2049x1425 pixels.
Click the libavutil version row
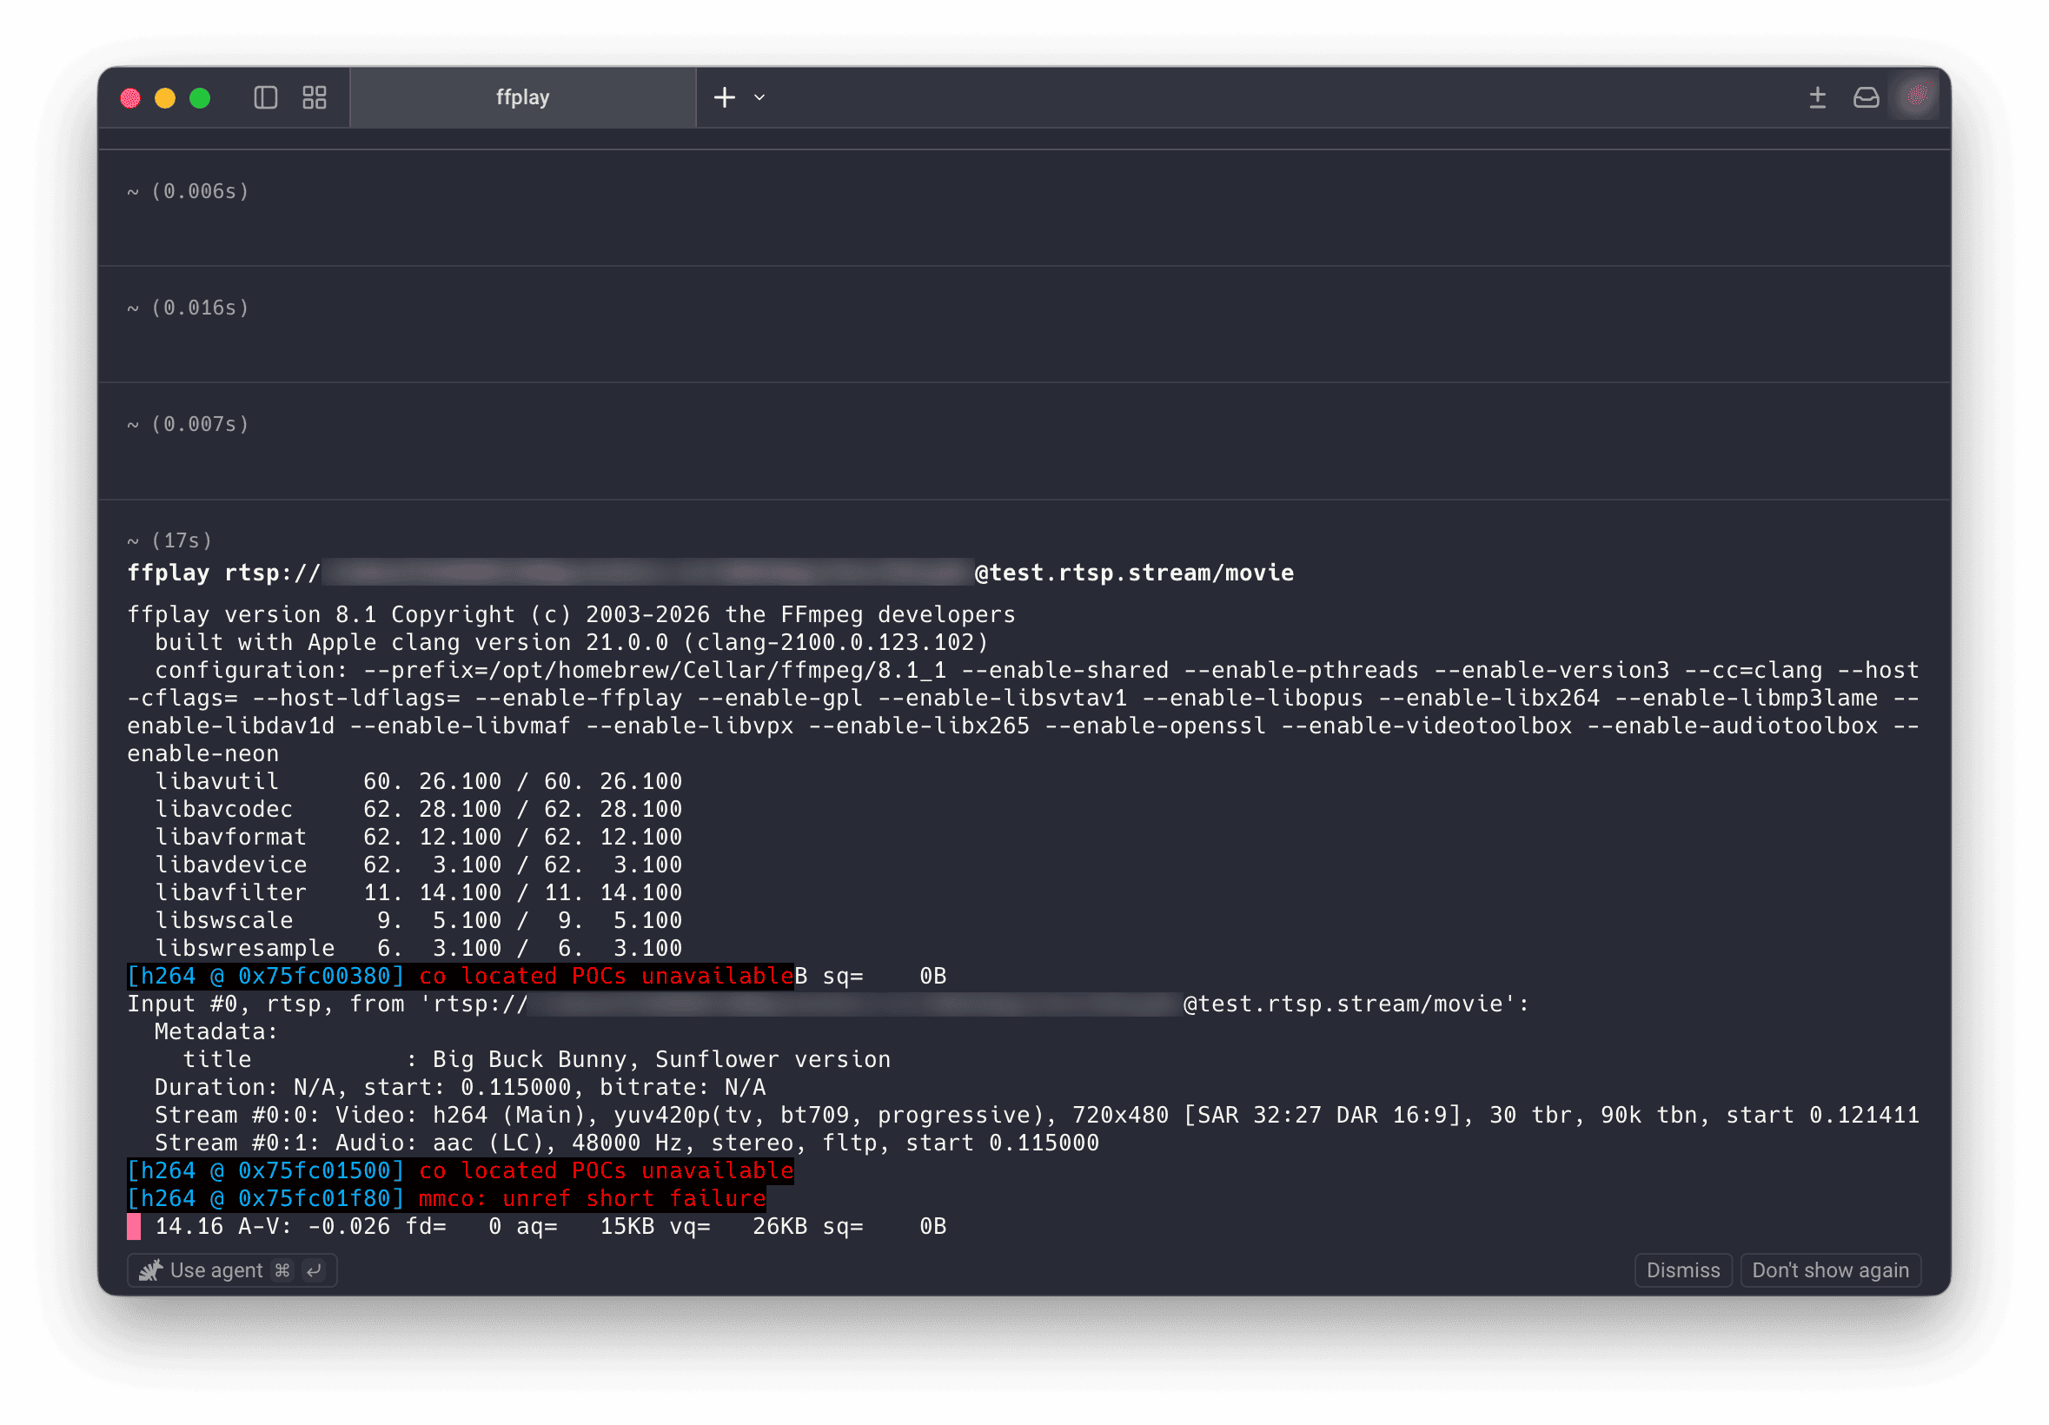point(418,782)
